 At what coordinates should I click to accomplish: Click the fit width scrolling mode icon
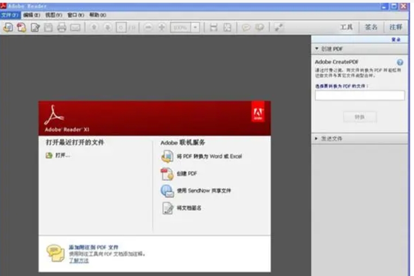(214, 27)
